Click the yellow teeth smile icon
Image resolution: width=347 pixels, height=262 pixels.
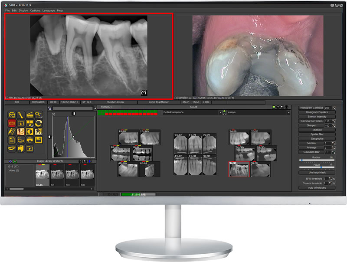pos(12,148)
